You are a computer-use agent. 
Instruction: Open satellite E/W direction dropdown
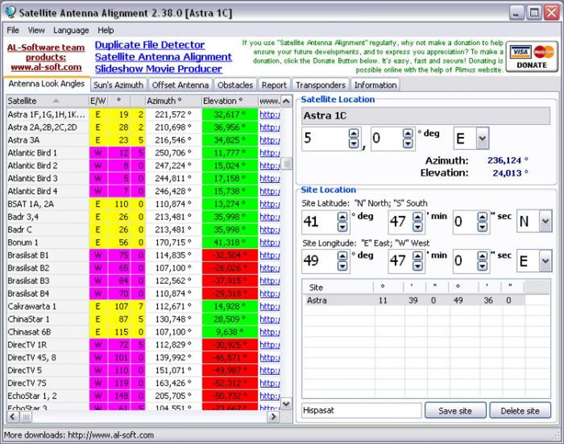pyautogui.click(x=482, y=138)
